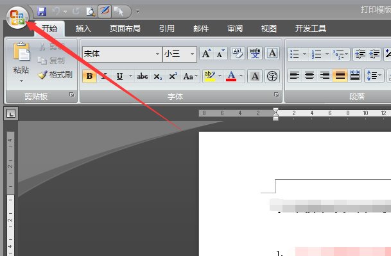Apply superscript formatting (x²)
The image size is (391, 256).
point(173,76)
